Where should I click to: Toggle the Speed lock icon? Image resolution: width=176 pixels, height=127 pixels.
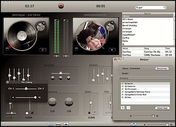click(x=89, y=113)
